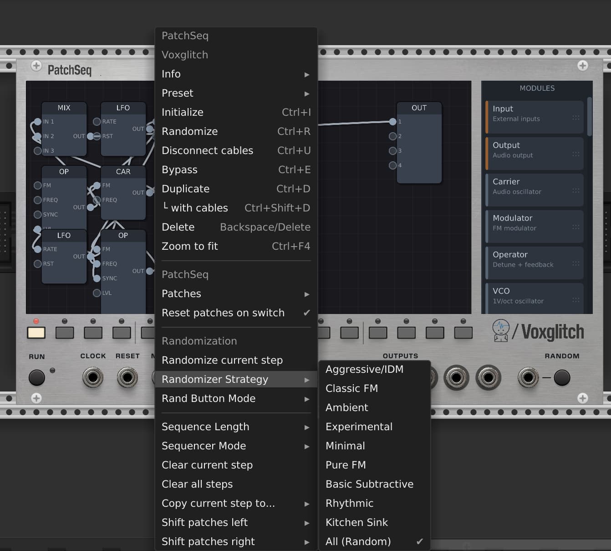Click the LFO module's RATE port
This screenshot has height=551, width=611.
click(x=97, y=122)
